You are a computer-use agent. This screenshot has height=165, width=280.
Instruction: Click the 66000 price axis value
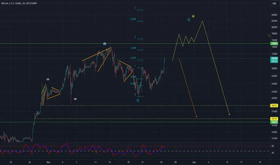[x=274, y=76]
